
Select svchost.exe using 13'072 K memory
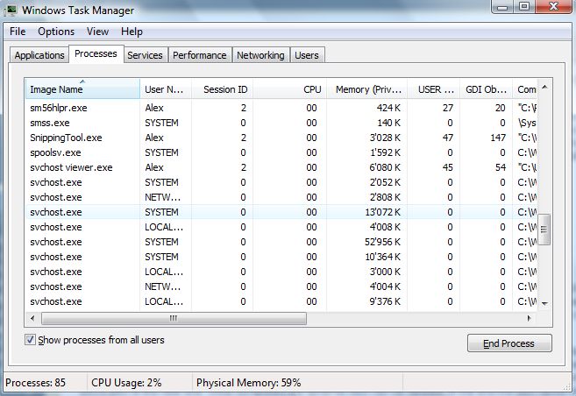click(x=281, y=212)
